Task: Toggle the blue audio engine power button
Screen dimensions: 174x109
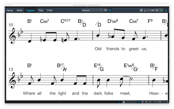Action: (x=166, y=10)
